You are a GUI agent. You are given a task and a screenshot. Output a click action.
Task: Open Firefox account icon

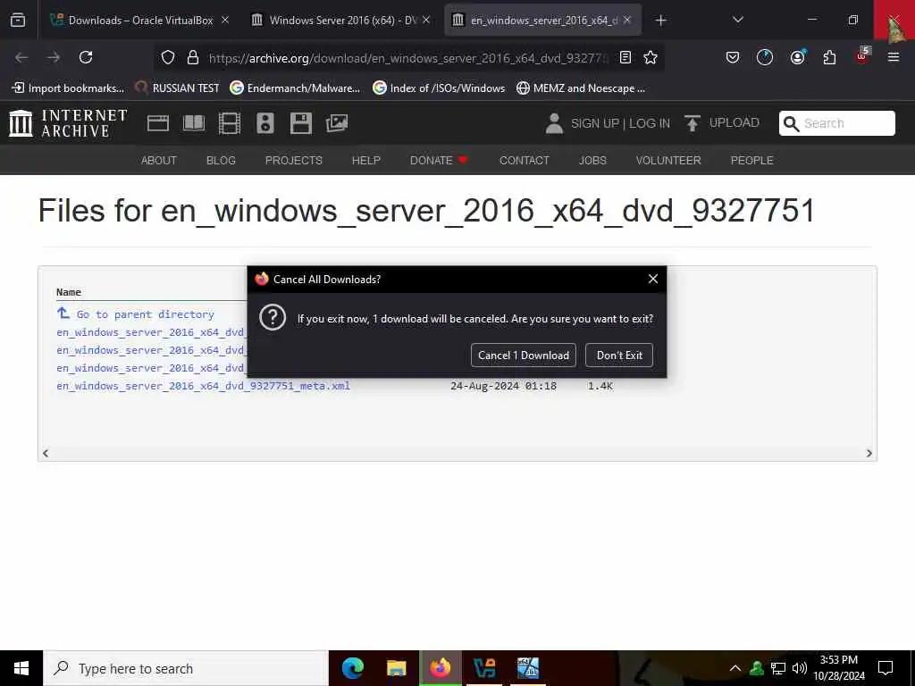pyautogui.click(x=797, y=57)
